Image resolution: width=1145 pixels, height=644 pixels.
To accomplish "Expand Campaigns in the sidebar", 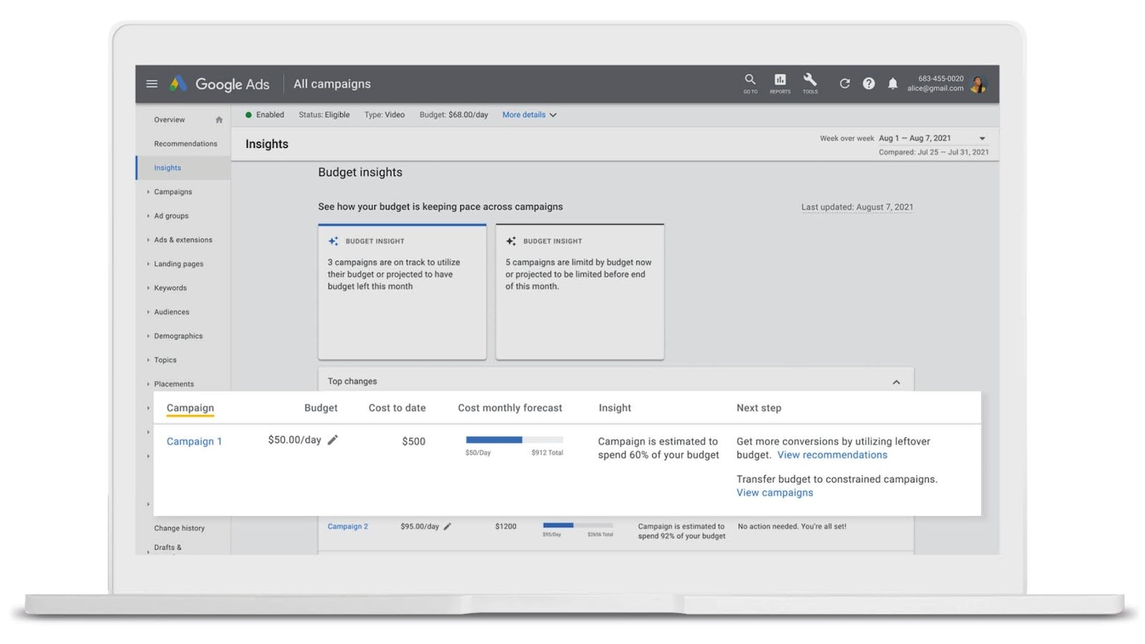I will [x=172, y=192].
